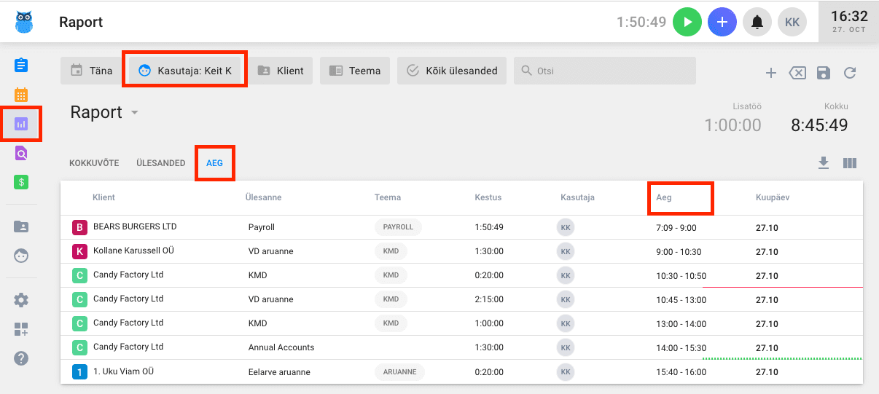This screenshot has width=879, height=394.
Task: Save the filter with floppy disk icon
Action: click(823, 72)
